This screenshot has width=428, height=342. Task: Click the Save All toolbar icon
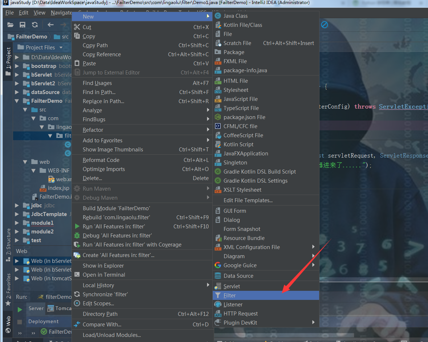pos(23,25)
